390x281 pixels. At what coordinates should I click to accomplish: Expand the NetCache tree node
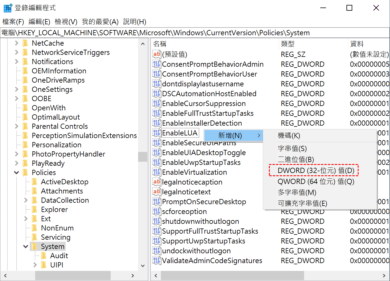(16, 43)
